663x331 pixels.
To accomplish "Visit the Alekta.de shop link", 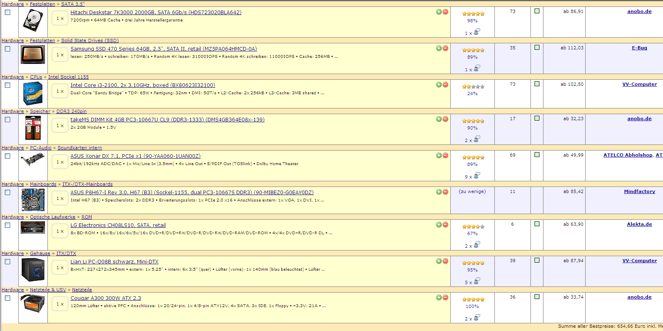I will tap(639, 224).
